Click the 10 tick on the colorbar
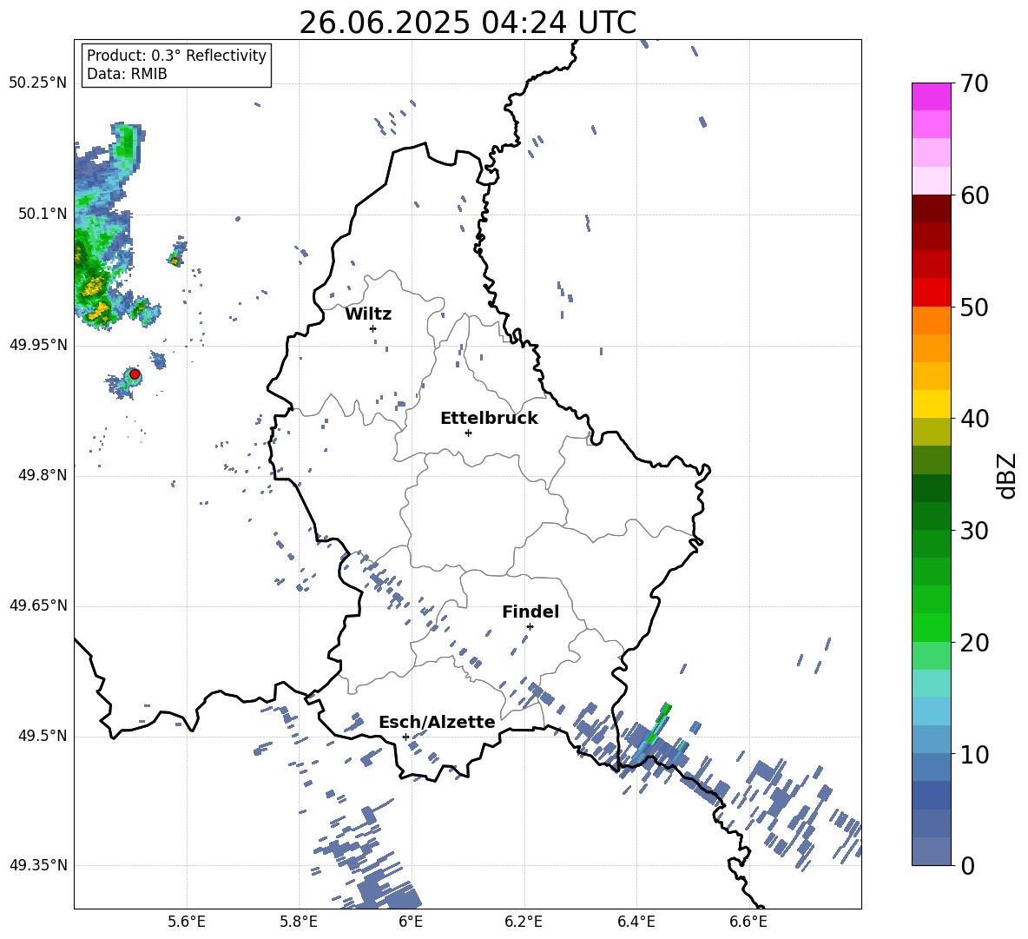 pos(974,754)
